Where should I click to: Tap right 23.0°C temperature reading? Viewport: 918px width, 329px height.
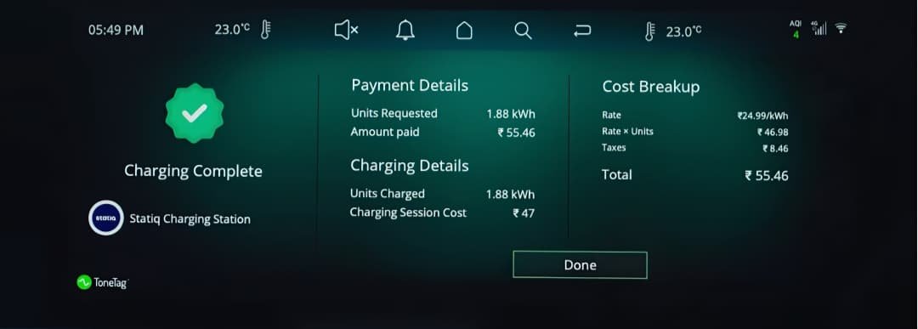pyautogui.click(x=683, y=31)
